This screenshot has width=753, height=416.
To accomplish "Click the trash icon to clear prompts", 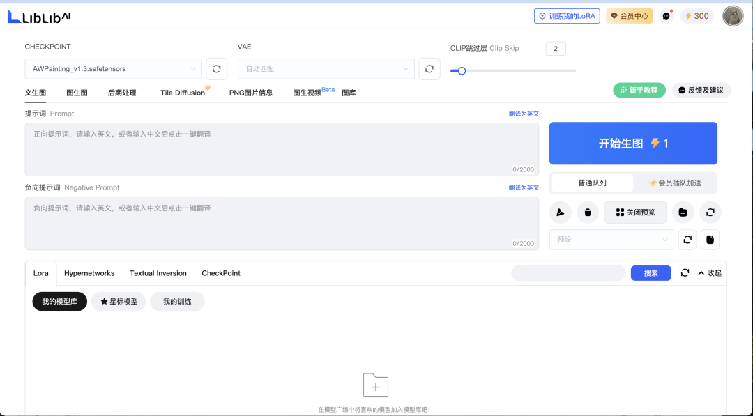I will (x=588, y=213).
